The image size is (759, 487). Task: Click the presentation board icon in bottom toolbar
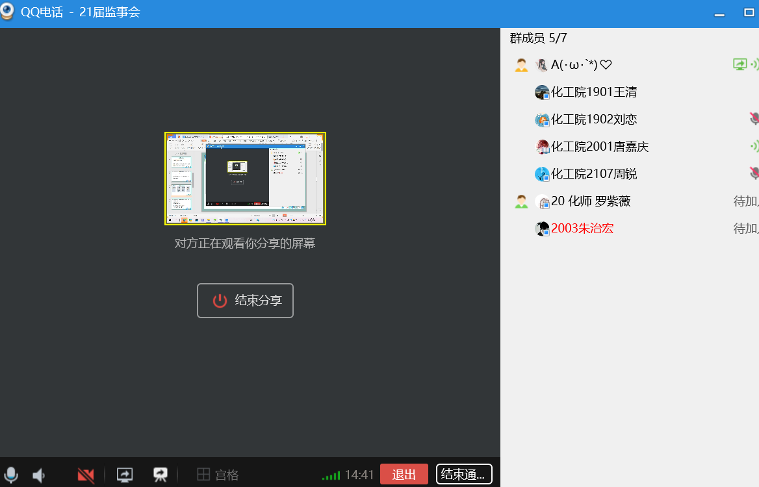coord(161,475)
